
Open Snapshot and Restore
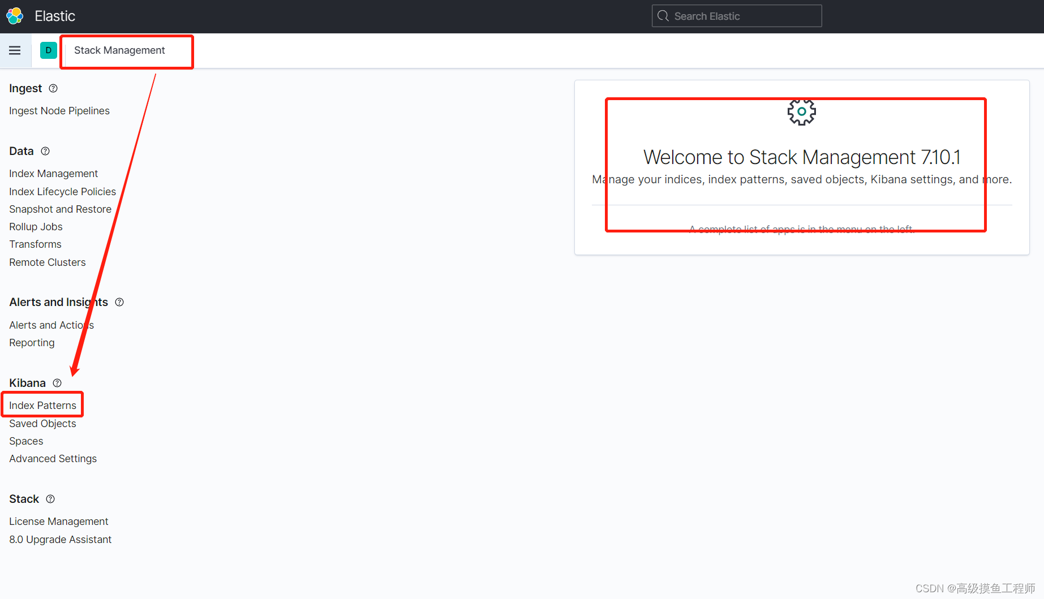point(60,209)
